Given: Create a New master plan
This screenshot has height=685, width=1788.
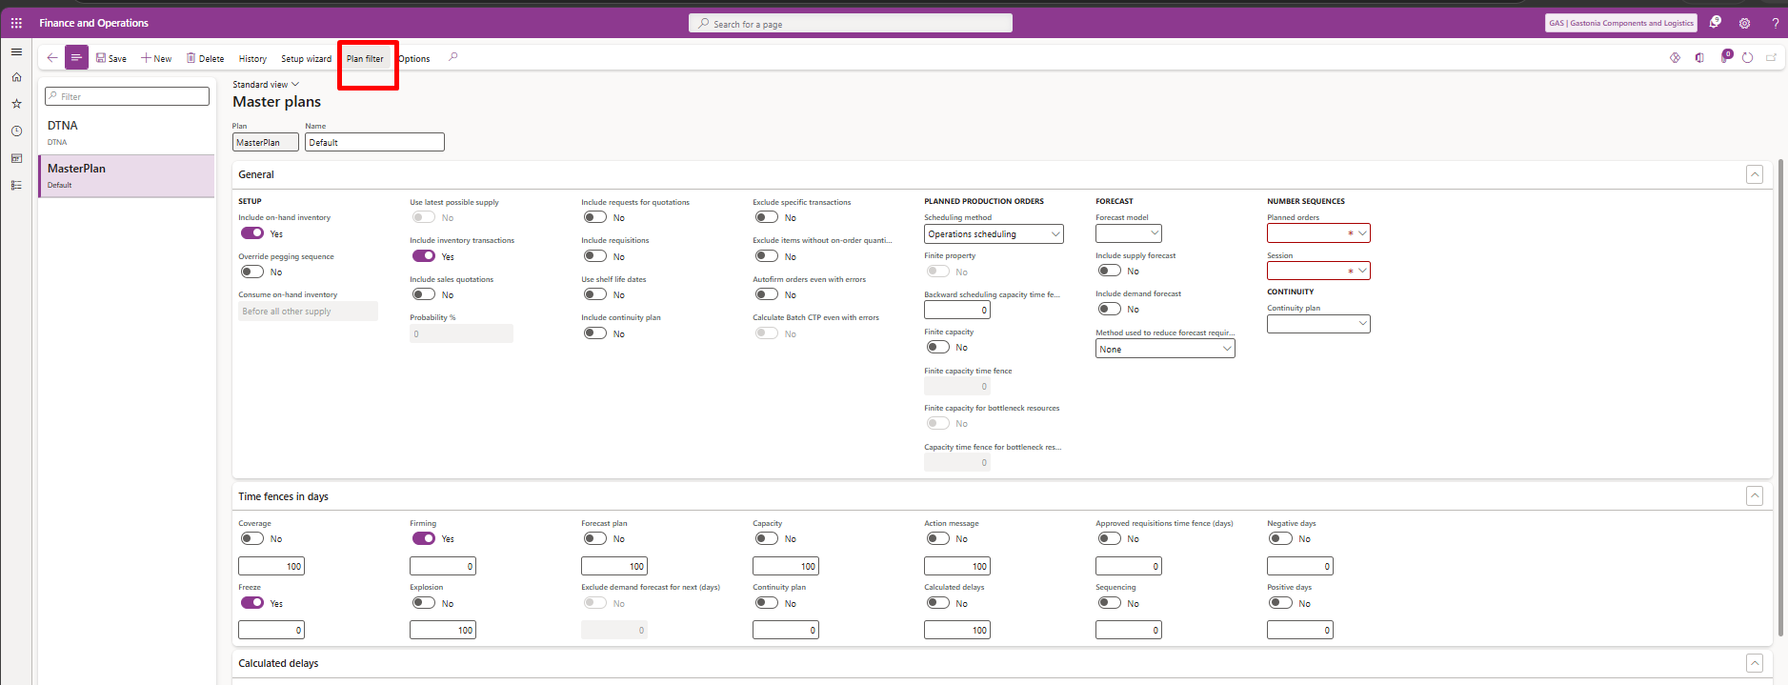Looking at the screenshot, I should click(x=156, y=58).
